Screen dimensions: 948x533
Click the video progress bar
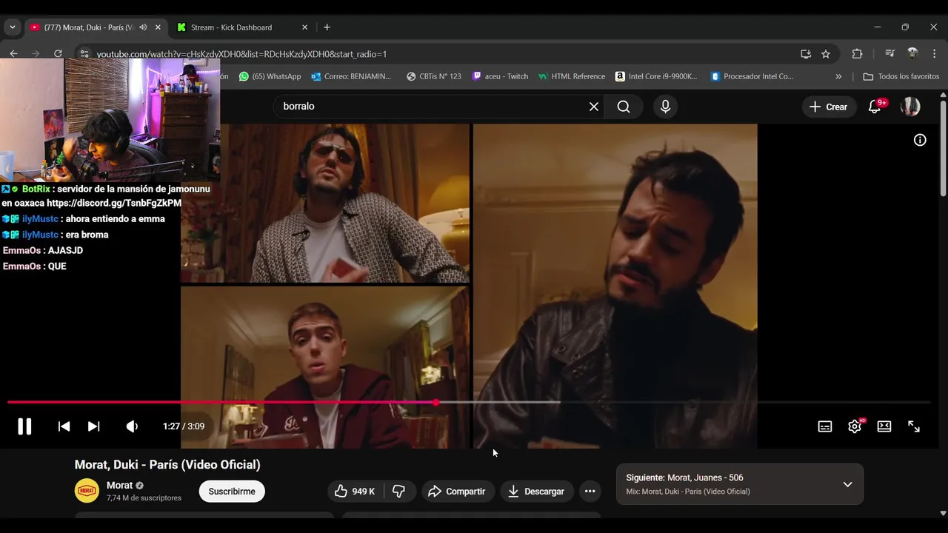pos(468,402)
